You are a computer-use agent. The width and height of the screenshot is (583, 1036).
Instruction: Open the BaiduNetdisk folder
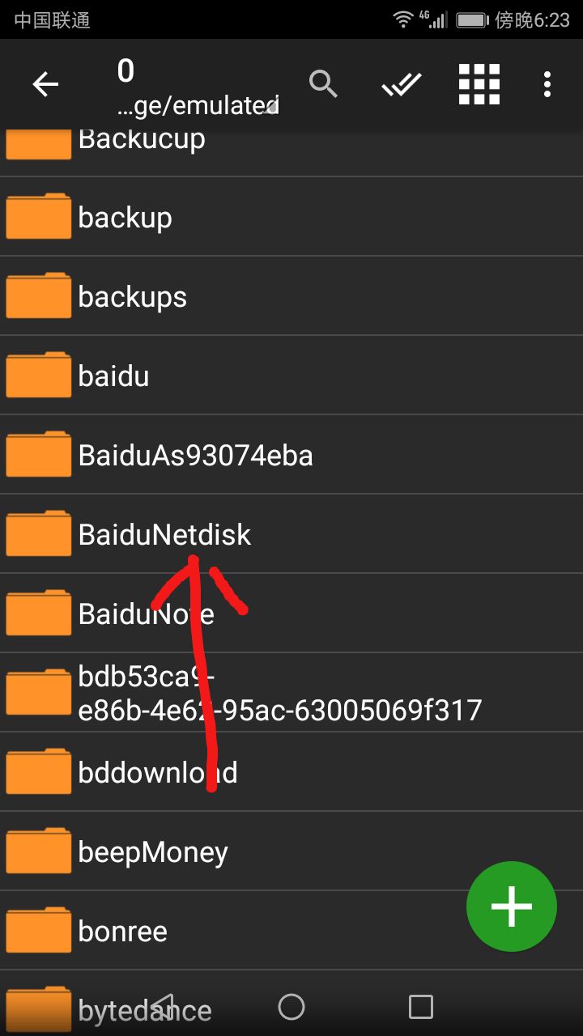291,534
